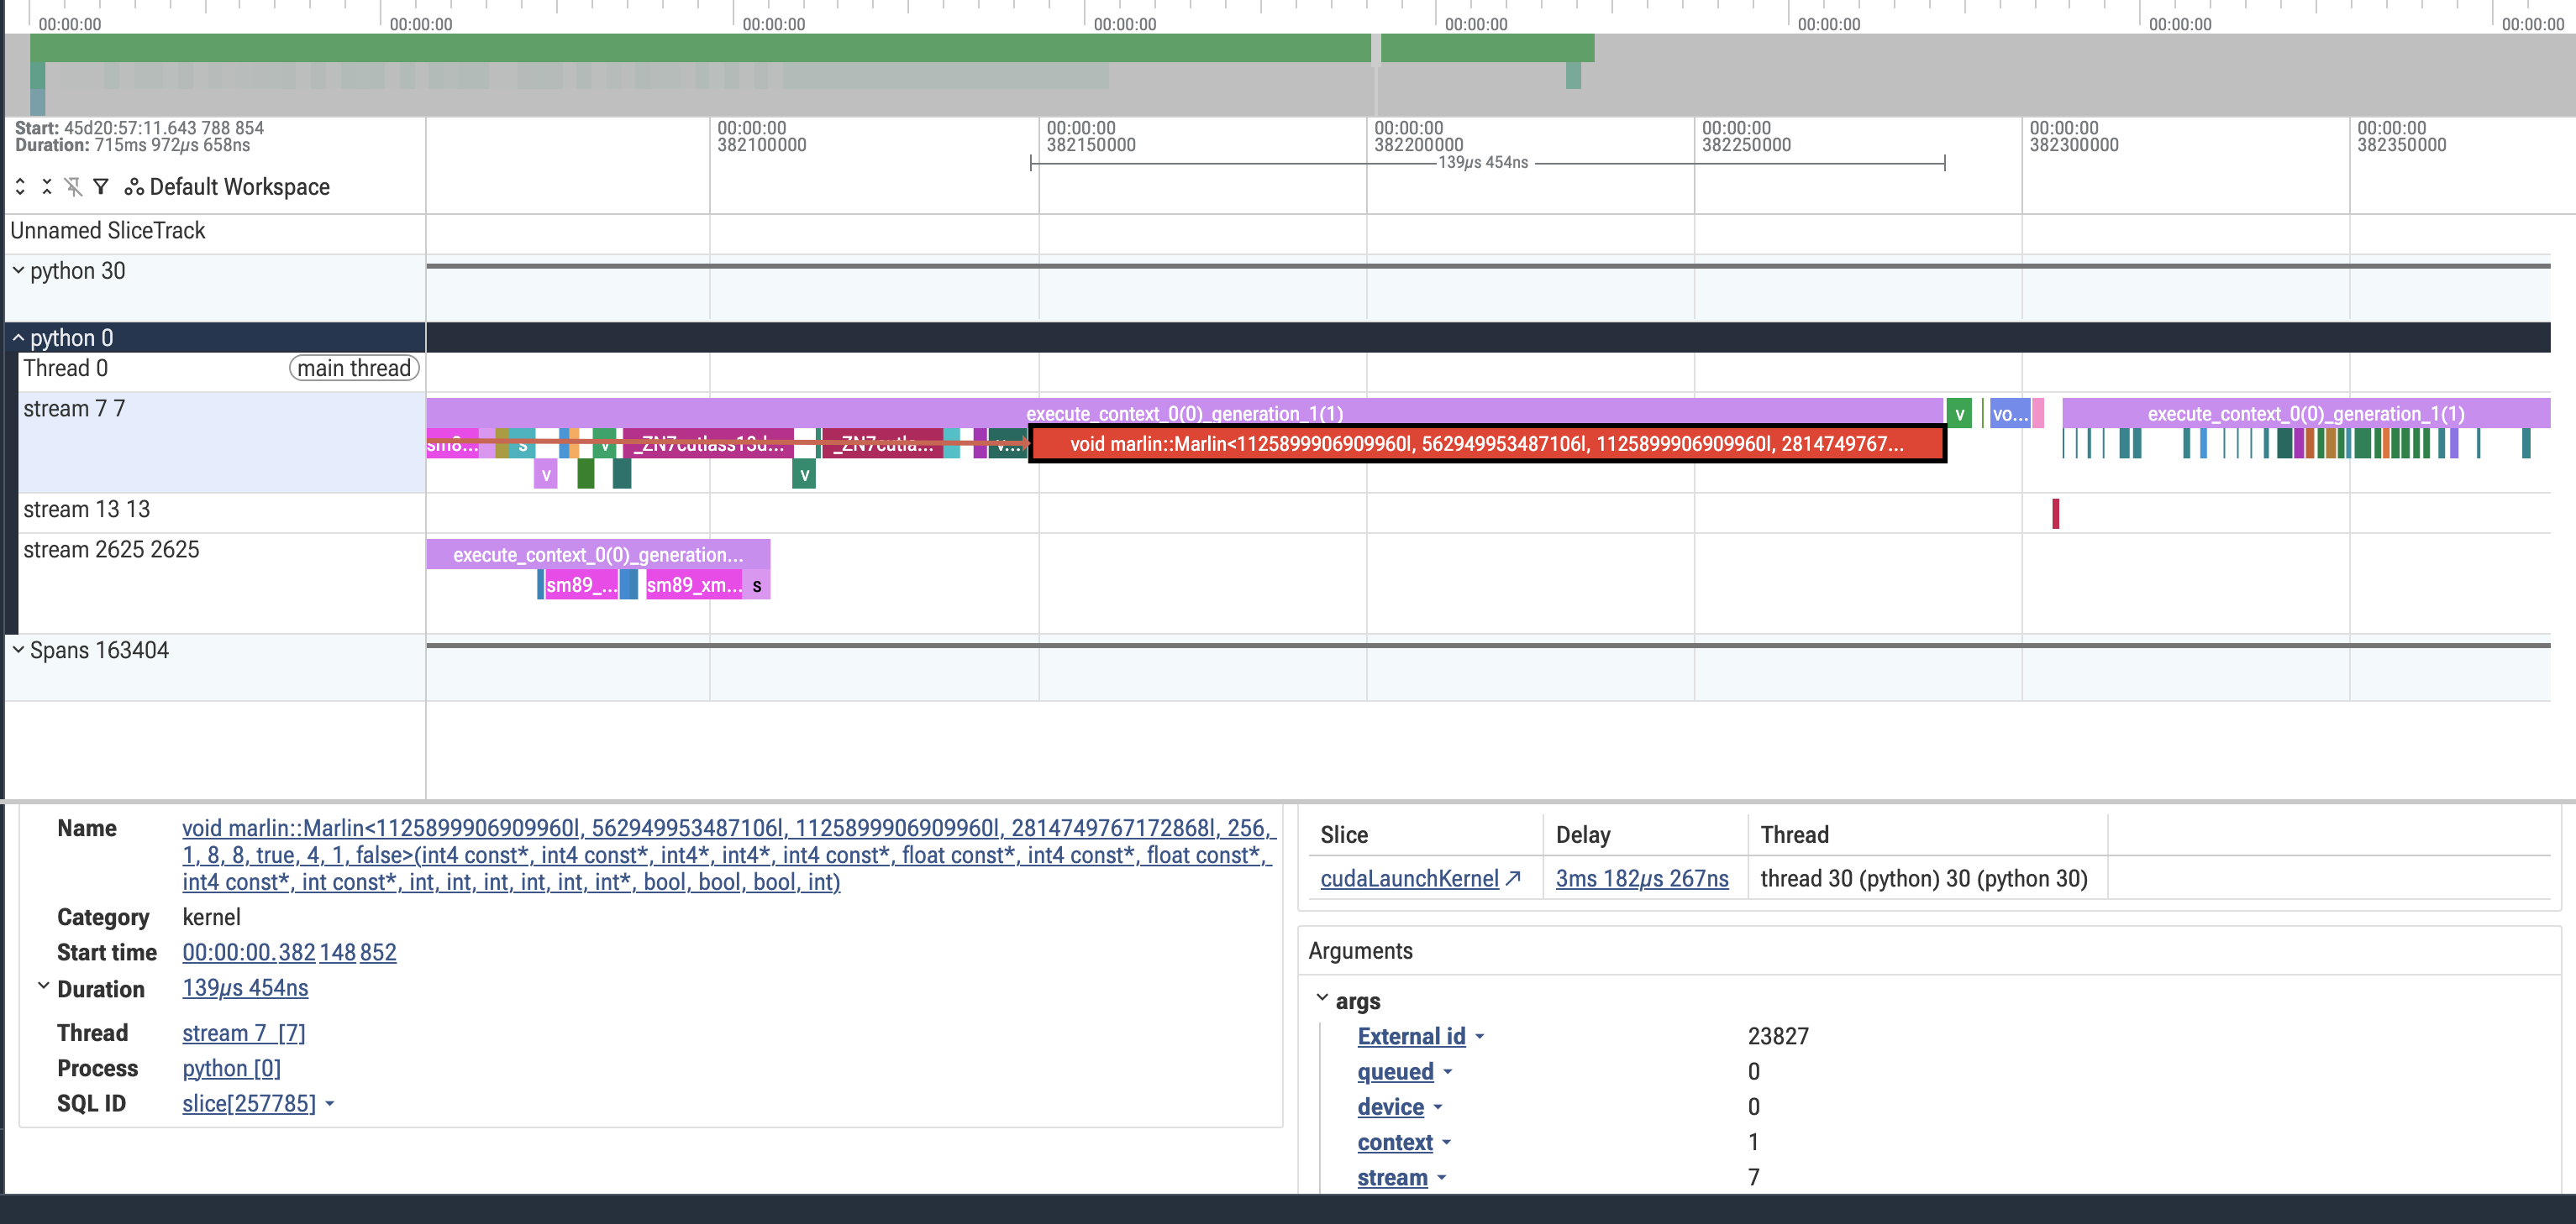The width and height of the screenshot is (2576, 1224).
Task: Click the long green overview bar in the minimap
Action: coord(700,48)
